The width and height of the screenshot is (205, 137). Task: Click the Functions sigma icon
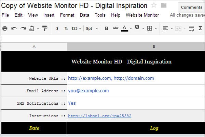click(200, 28)
